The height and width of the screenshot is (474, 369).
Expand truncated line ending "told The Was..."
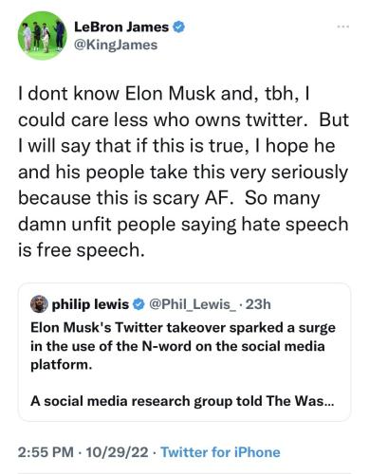182,401
